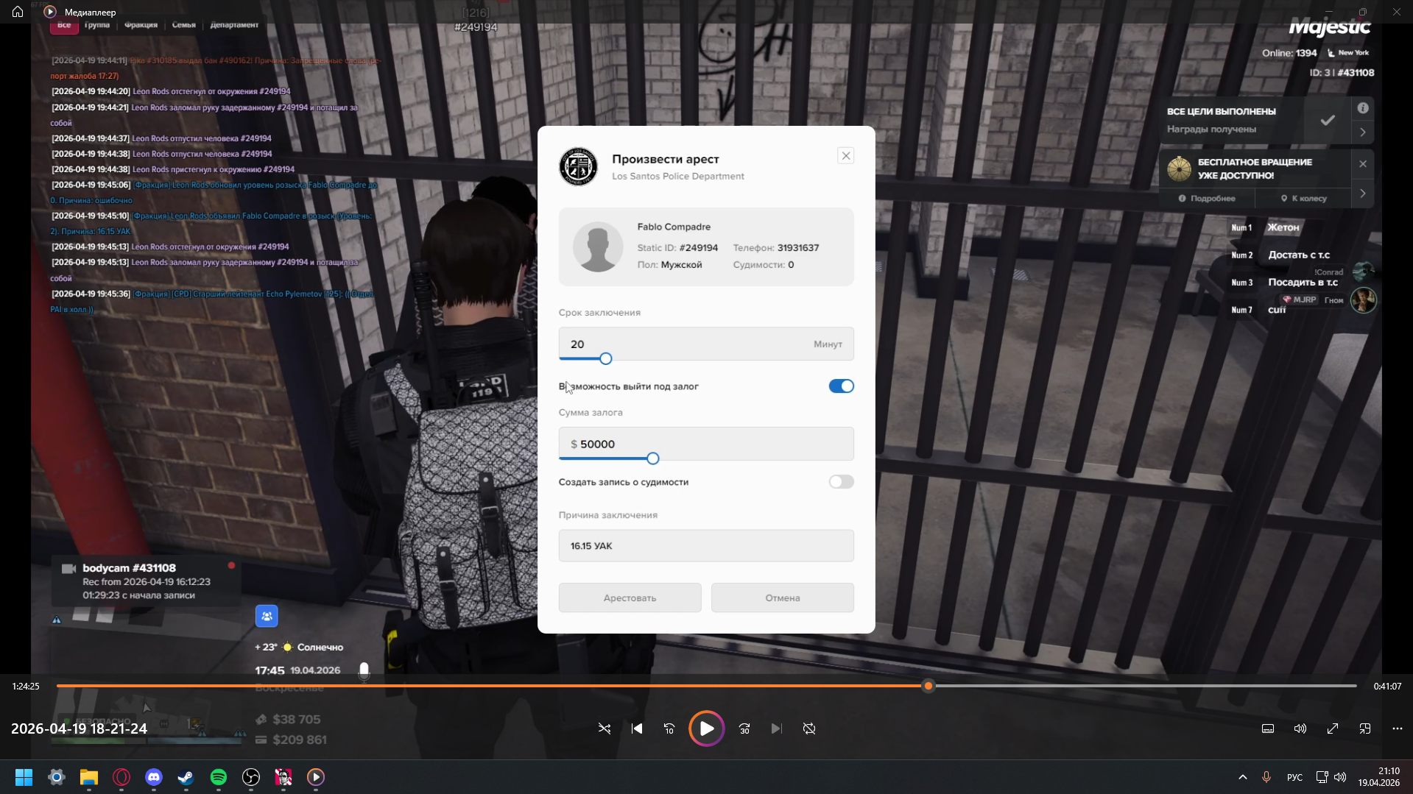Viewport: 1413px width, 794px height.
Task: Expand the free spin notification arrow
Action: (x=1363, y=194)
